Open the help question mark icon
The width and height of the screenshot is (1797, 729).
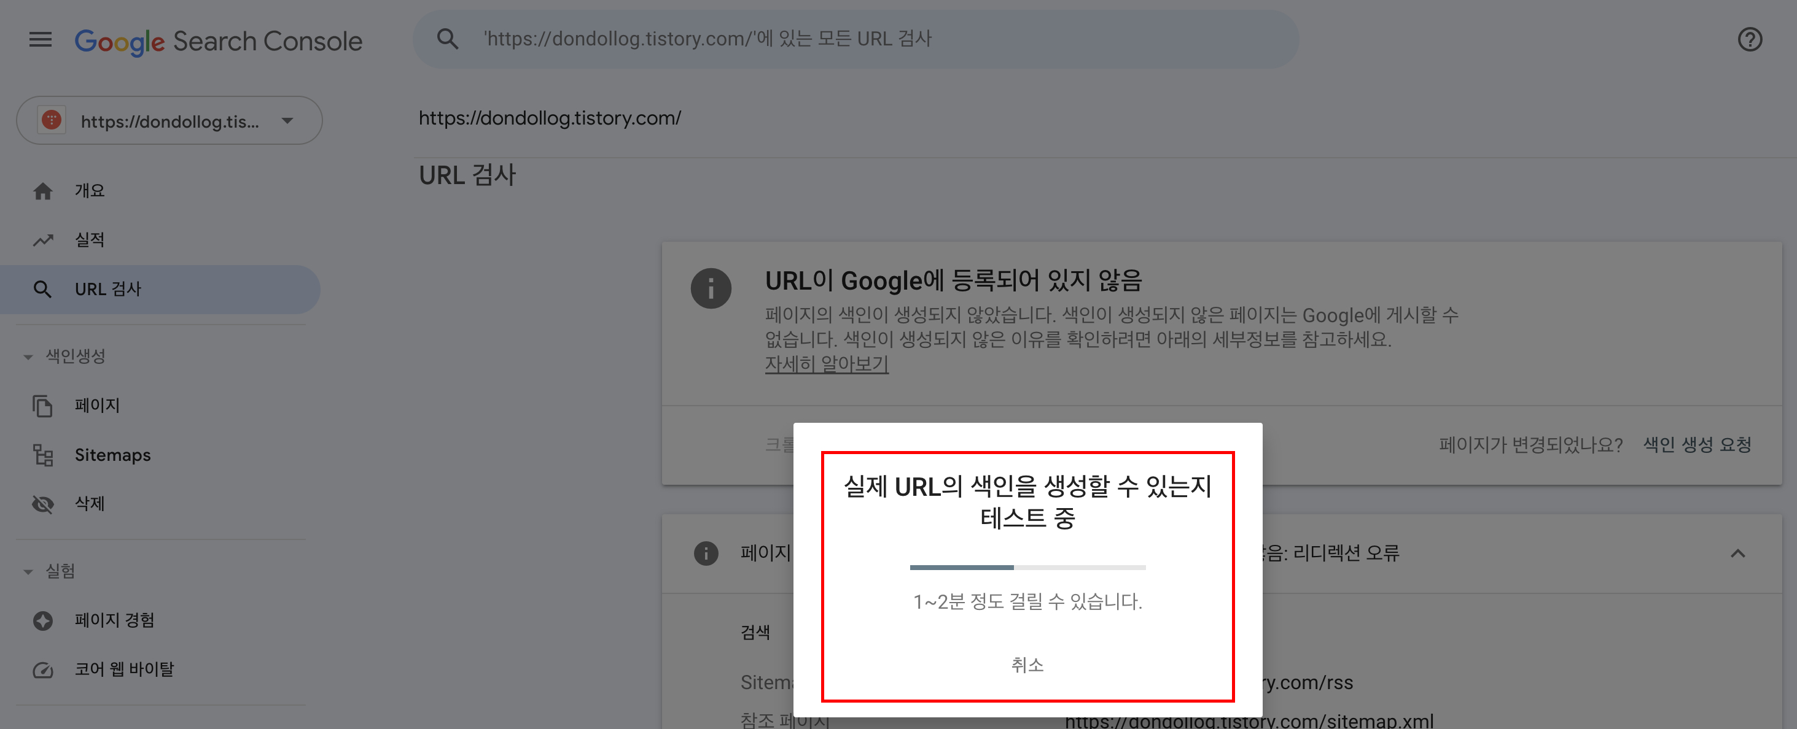click(1750, 40)
